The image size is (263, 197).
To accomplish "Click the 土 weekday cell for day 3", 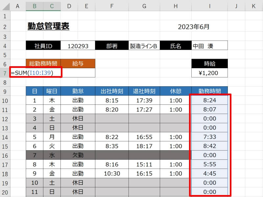I will tap(52, 119).
